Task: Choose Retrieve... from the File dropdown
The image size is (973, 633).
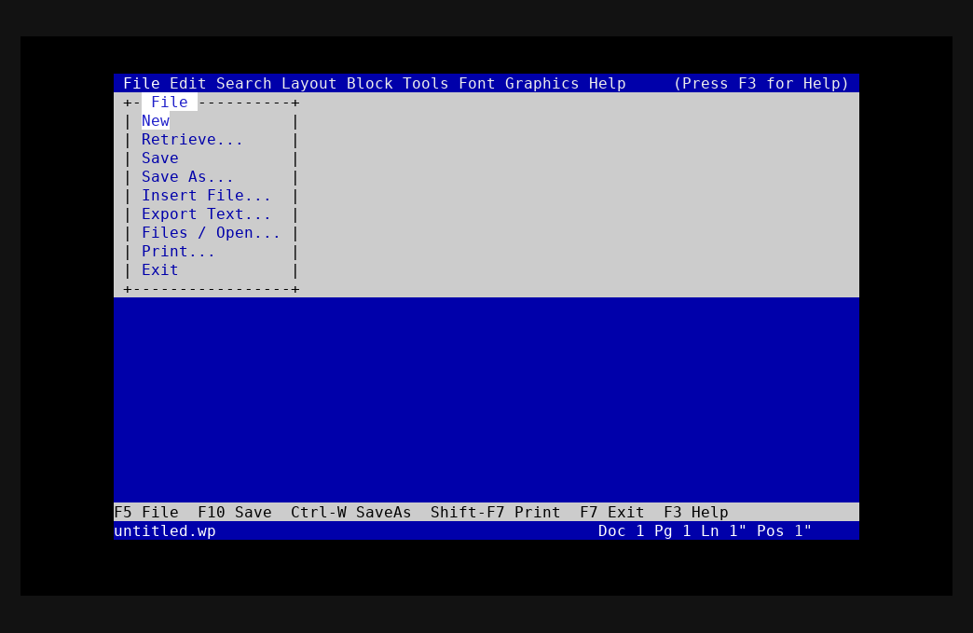Action: [x=192, y=139]
